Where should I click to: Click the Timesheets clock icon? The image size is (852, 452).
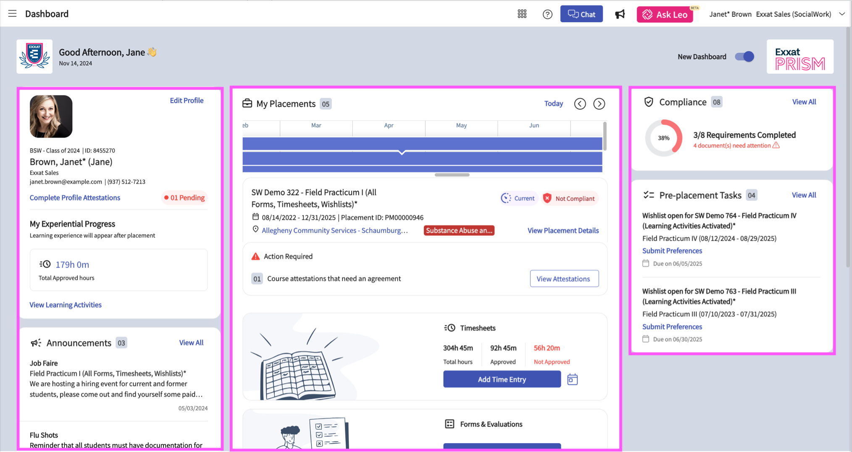click(x=450, y=327)
